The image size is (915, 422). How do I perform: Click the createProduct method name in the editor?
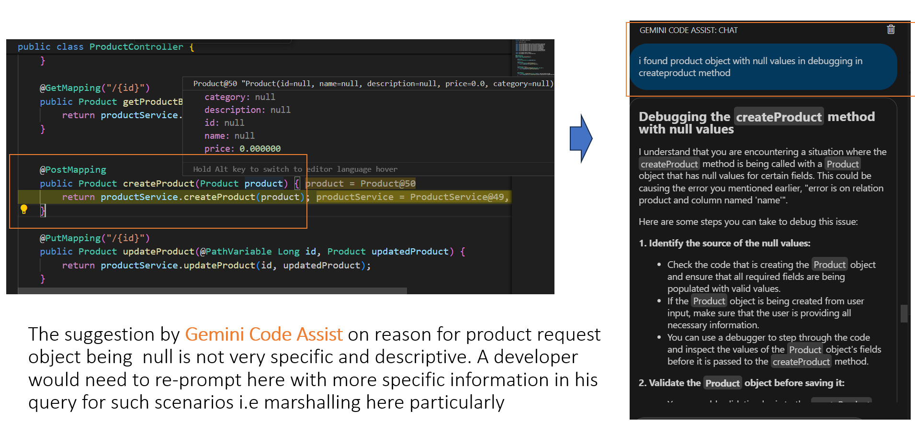158,184
